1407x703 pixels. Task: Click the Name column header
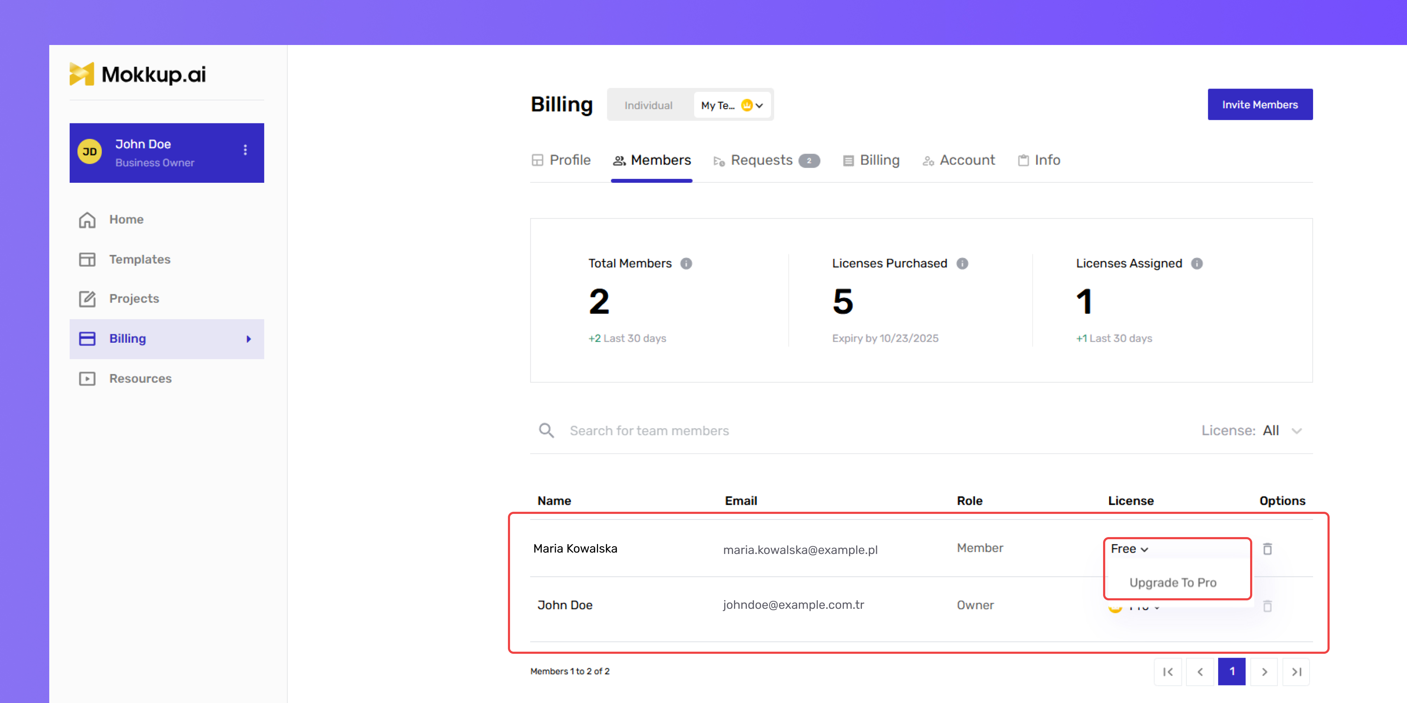click(x=554, y=501)
